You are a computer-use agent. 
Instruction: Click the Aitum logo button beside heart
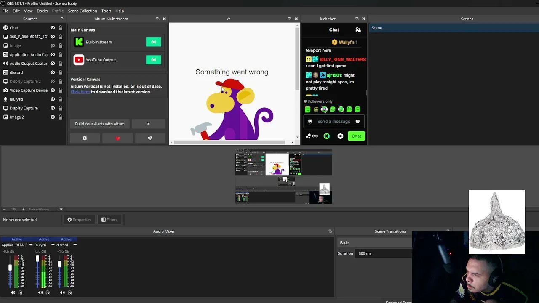pyautogui.click(x=150, y=138)
